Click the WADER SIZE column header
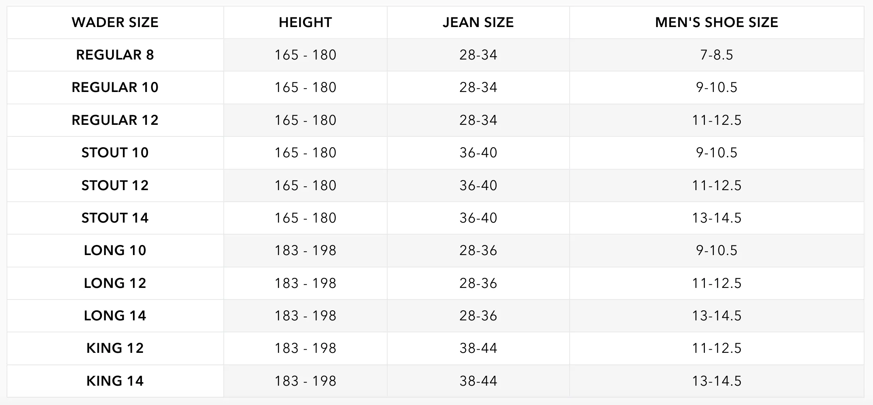 click(x=115, y=22)
